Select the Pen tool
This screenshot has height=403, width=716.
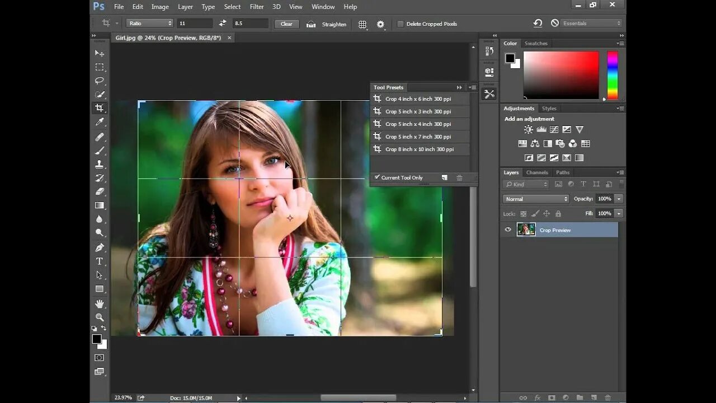(x=100, y=247)
